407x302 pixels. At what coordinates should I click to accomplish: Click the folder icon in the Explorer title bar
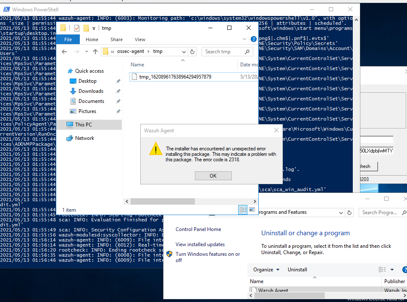pyautogui.click(x=63, y=28)
